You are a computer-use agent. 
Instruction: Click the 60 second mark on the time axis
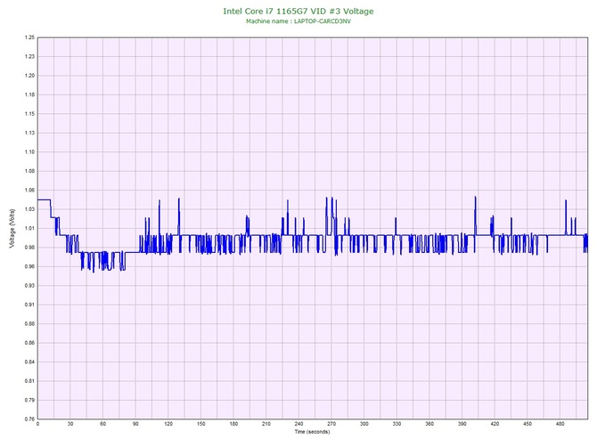(102, 425)
